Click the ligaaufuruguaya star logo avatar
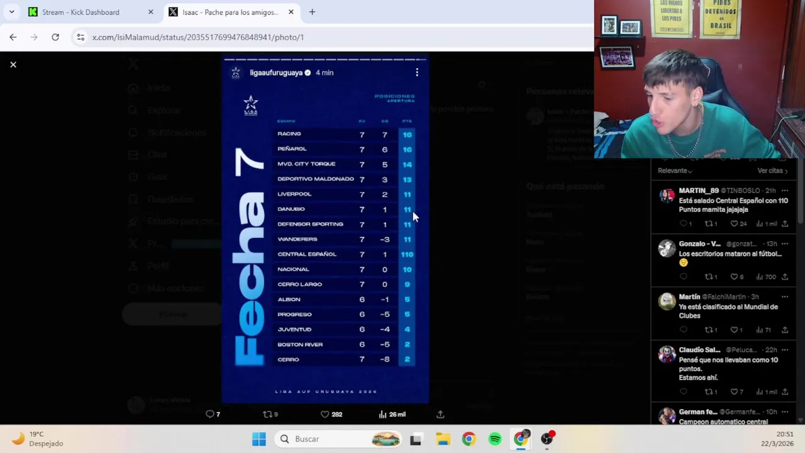 [x=236, y=73]
